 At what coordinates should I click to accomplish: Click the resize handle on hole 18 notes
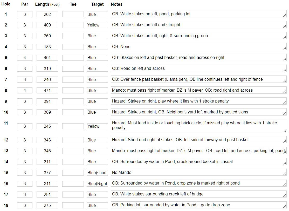285,207
